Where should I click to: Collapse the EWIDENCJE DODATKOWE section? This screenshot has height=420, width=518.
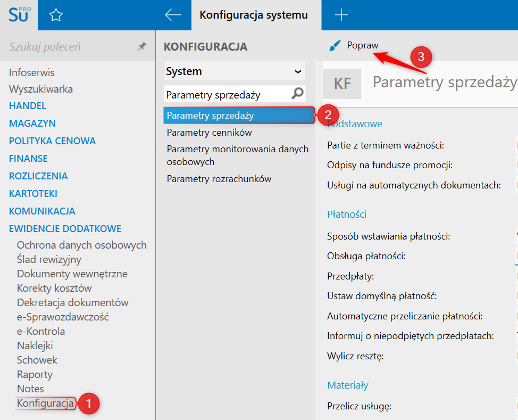65,229
